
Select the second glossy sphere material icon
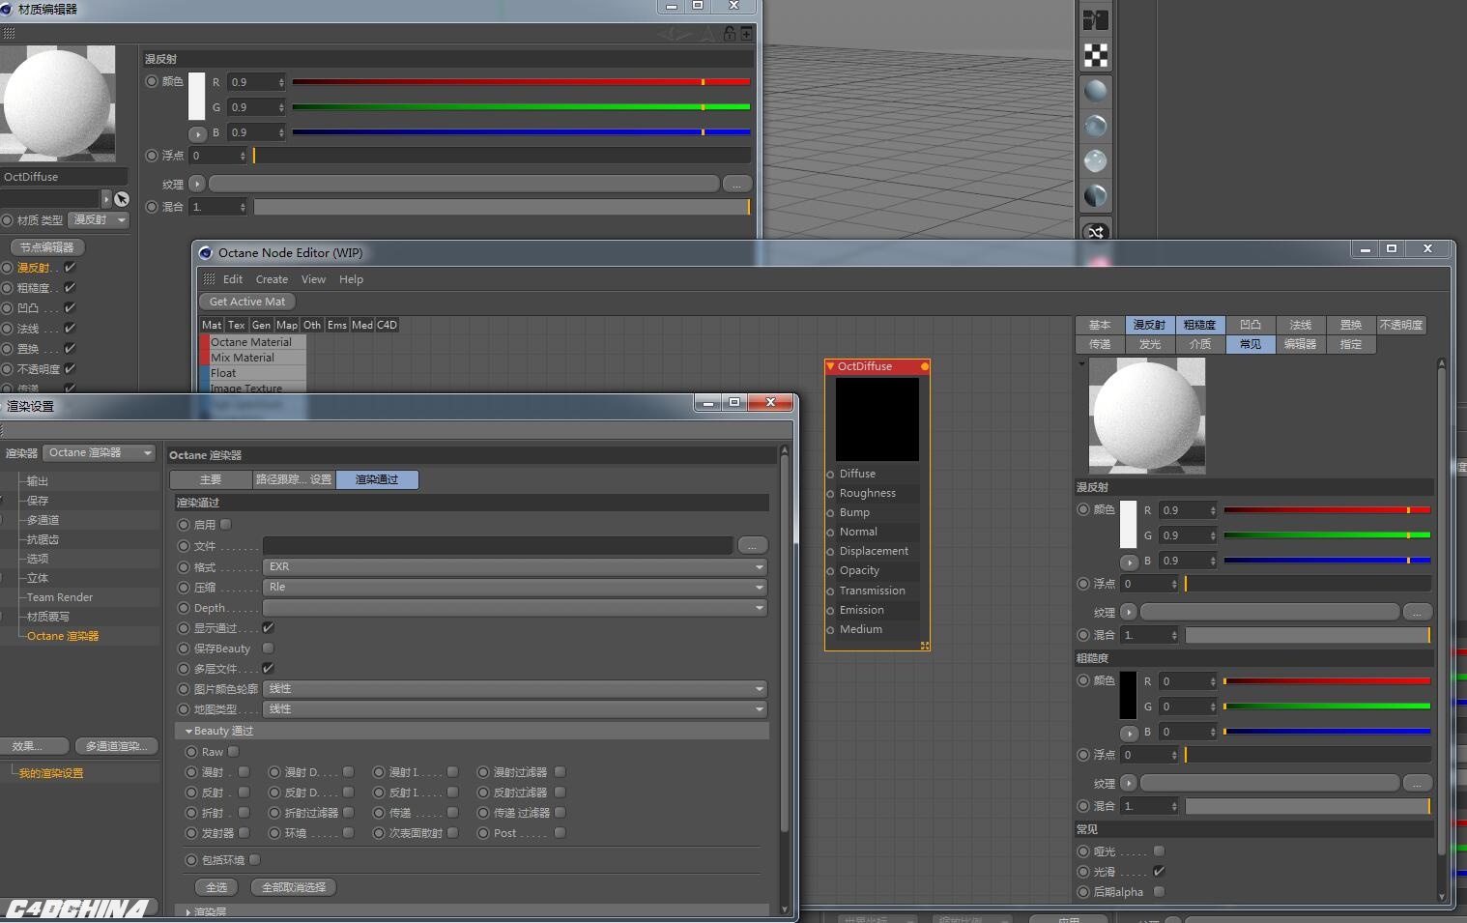tap(1095, 126)
